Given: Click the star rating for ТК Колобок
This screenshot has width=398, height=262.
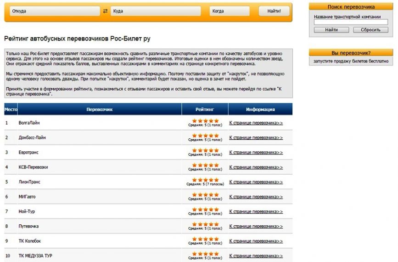Looking at the screenshot, I should (205, 239).
